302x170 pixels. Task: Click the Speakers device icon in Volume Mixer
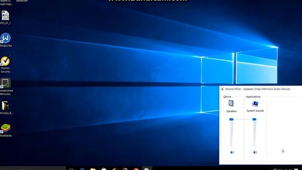point(231,103)
